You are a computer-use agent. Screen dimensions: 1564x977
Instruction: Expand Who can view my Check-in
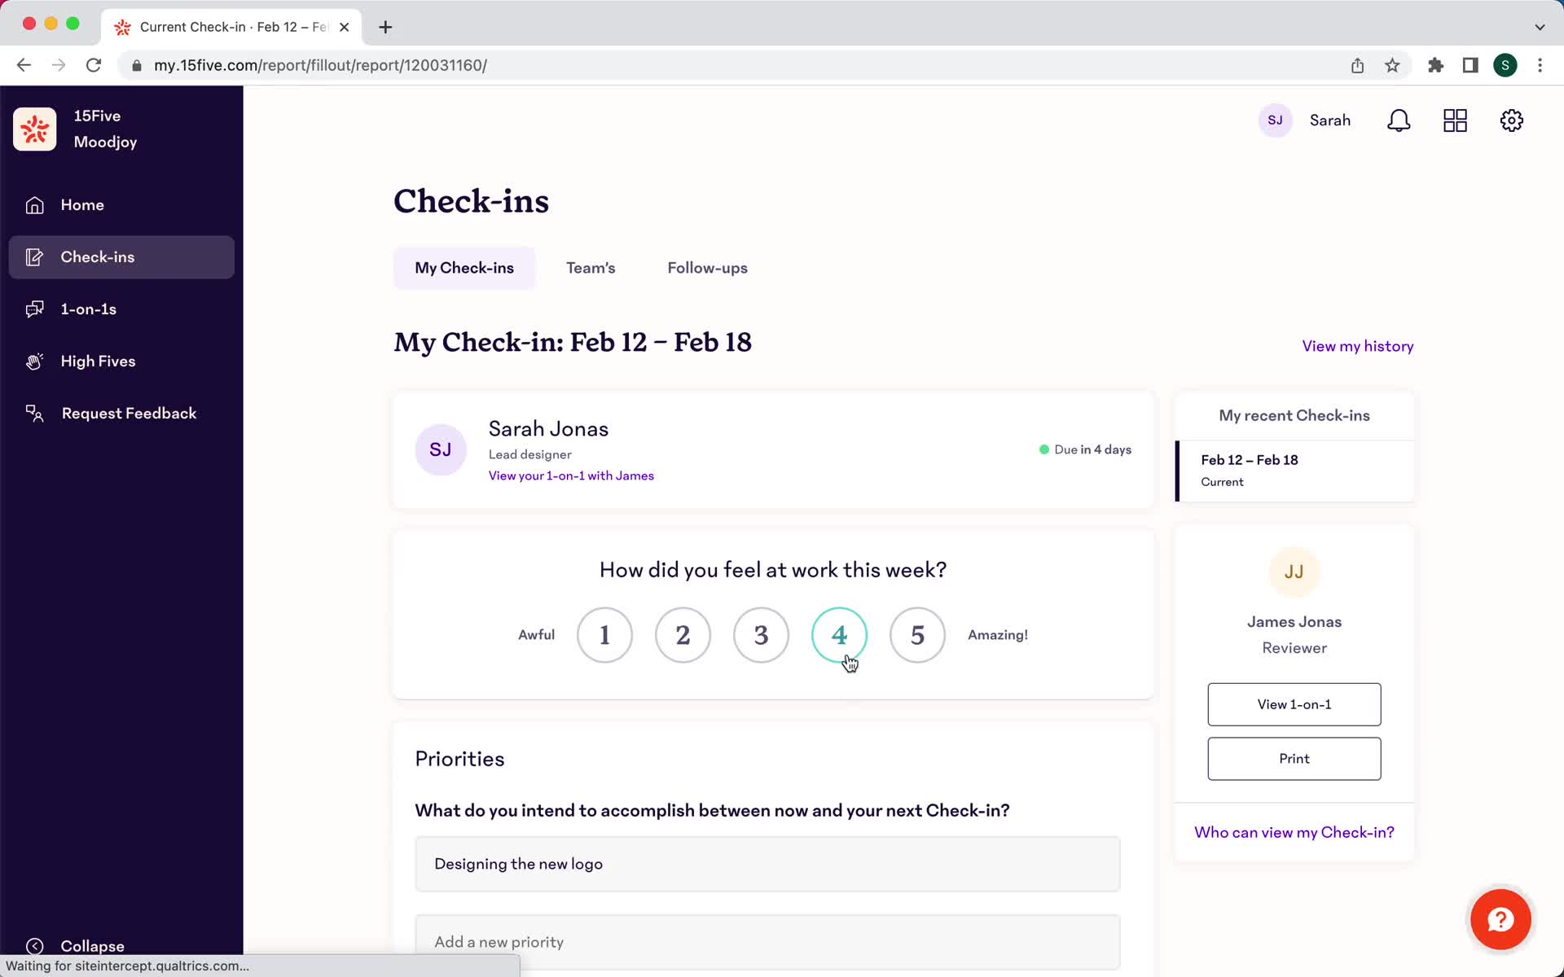(x=1294, y=832)
